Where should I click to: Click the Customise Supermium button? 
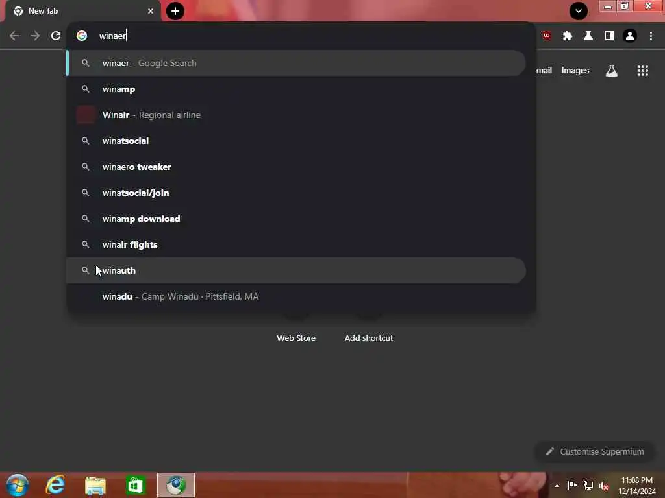595,452
